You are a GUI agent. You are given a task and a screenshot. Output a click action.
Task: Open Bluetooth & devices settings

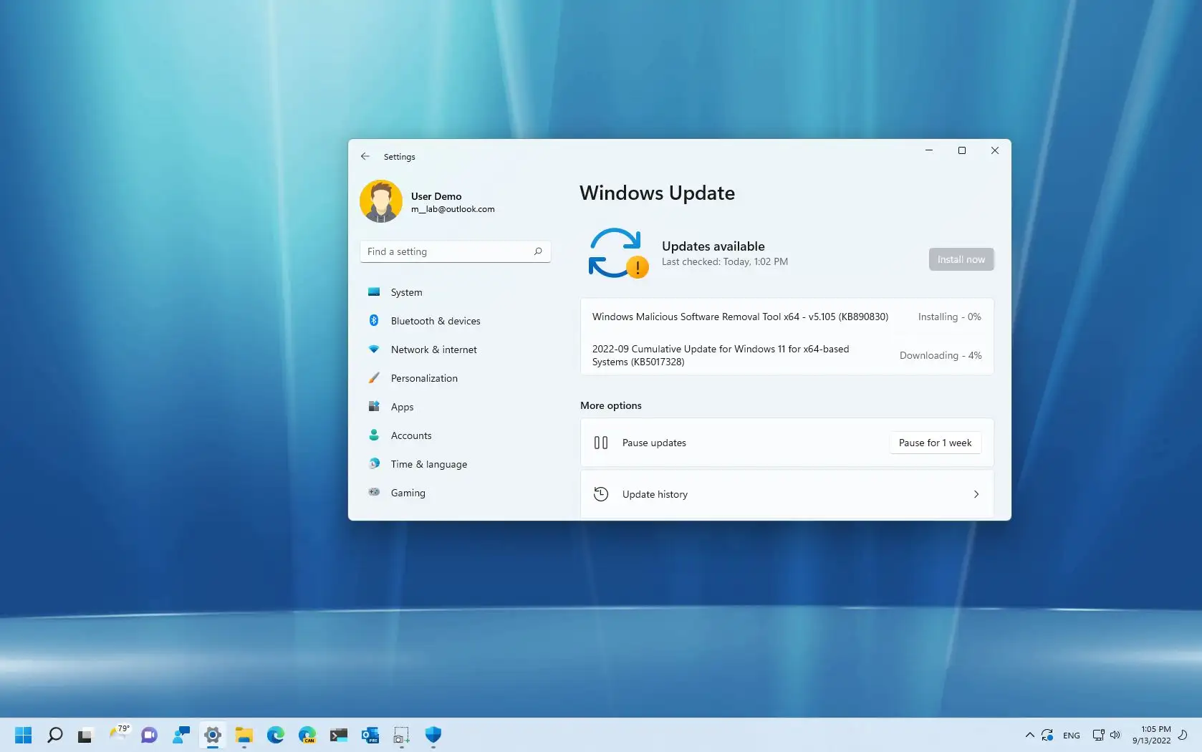tap(455, 321)
